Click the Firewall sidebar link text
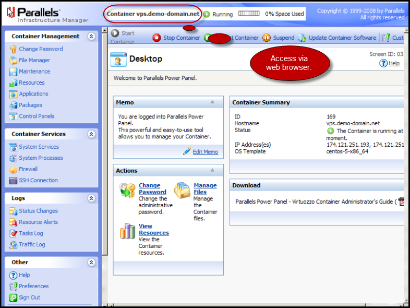The height and width of the screenshot is (308, 410). pyautogui.click(x=28, y=169)
